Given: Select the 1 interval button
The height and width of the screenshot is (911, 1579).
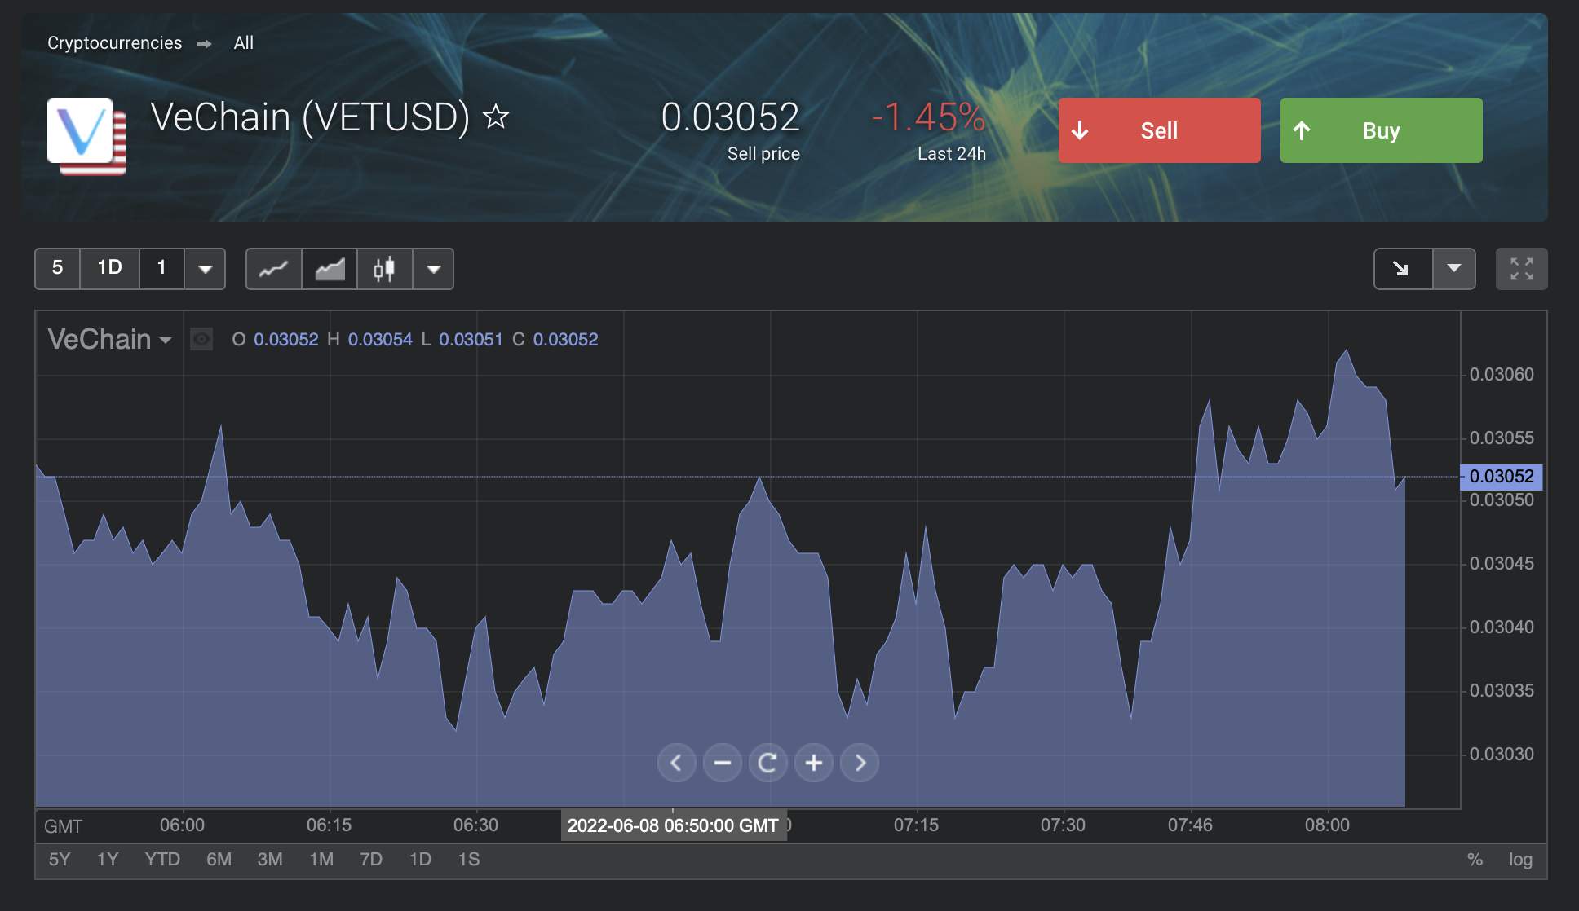Looking at the screenshot, I should click(x=161, y=268).
